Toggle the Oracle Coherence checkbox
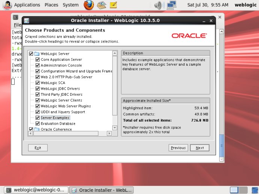 pyautogui.click(x=31, y=129)
